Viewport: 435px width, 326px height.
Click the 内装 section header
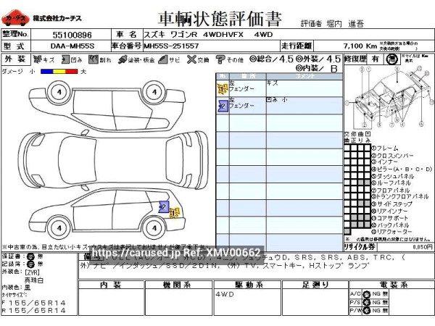(111, 285)
